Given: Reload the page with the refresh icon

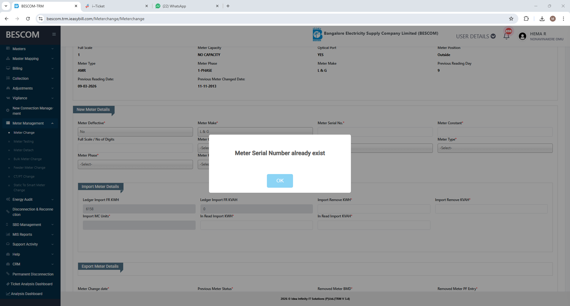Looking at the screenshot, I should point(28,19).
